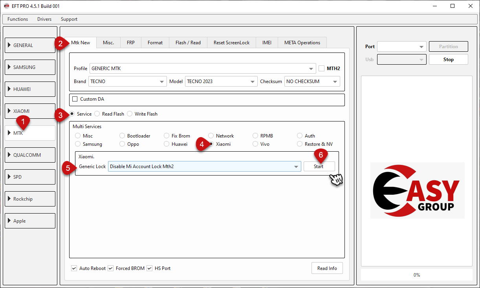Open the Brand dropdown showing TECNO

coord(127,82)
